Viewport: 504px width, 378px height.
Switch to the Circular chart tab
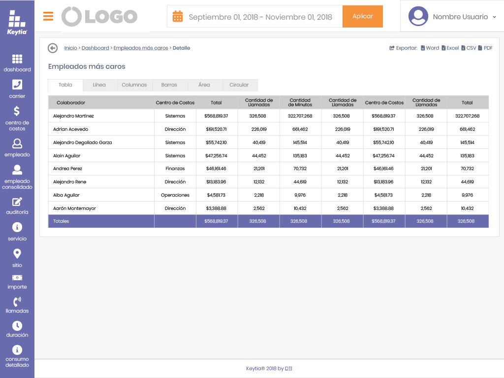(x=239, y=85)
